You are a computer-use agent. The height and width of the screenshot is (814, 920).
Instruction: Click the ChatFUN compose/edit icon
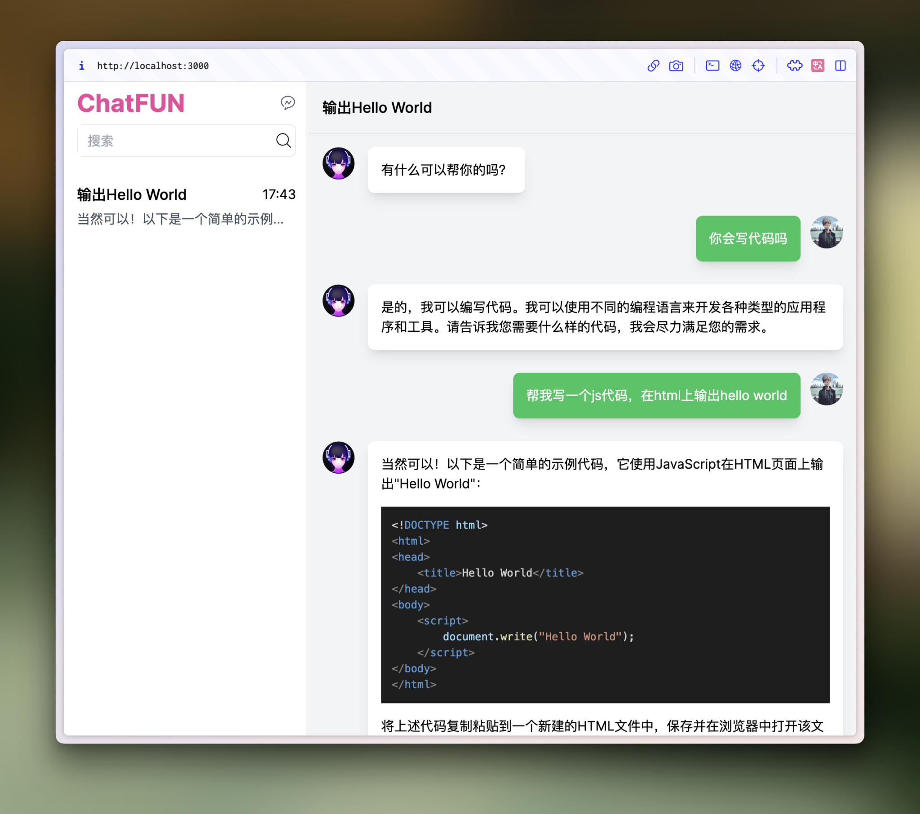[288, 102]
